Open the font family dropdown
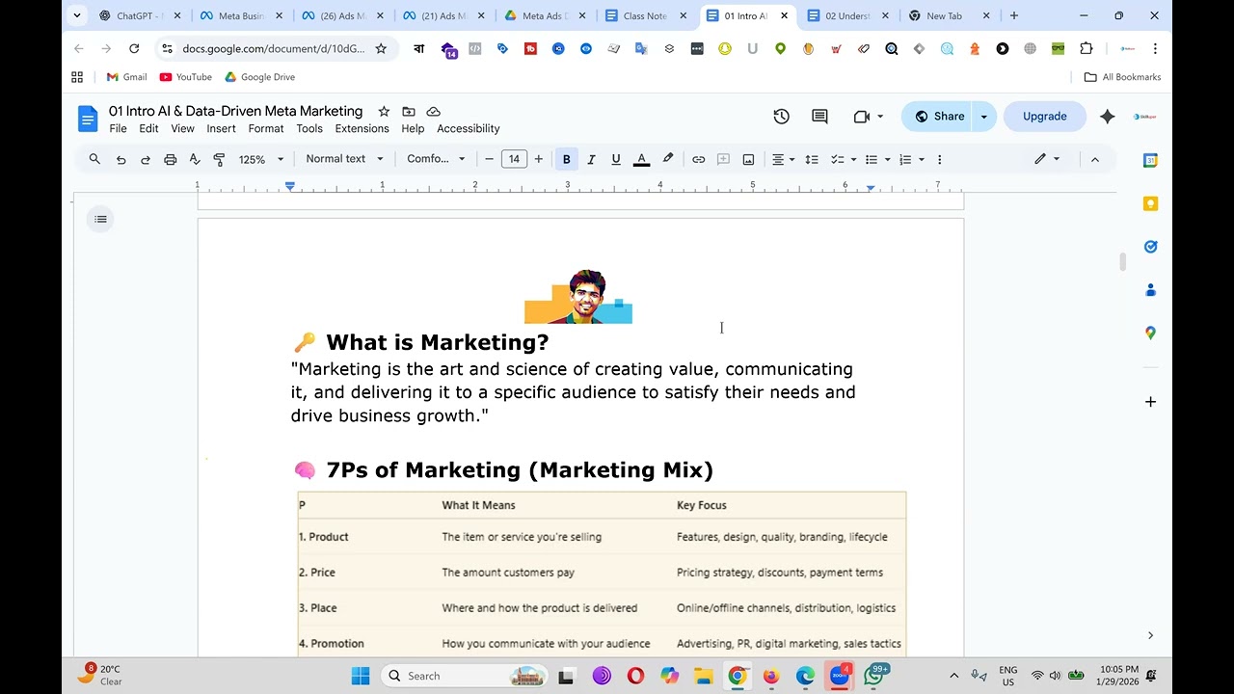1234x694 pixels. tap(436, 159)
